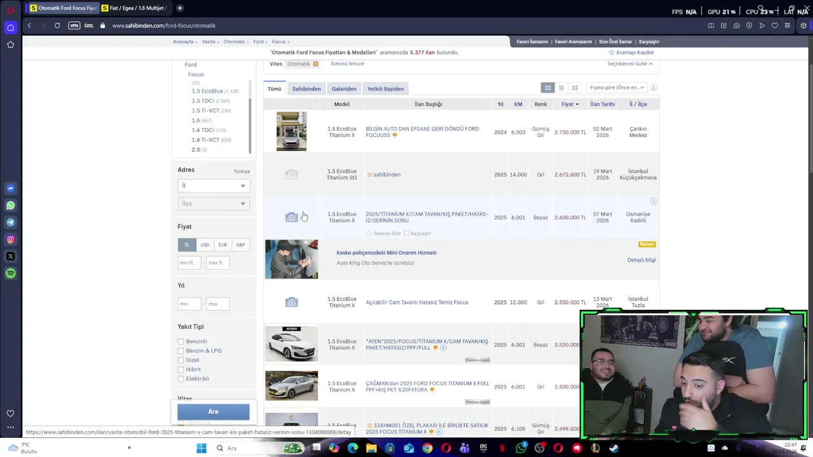Viewport: 813px width, 457px height.
Task: Click Aramayı Kaydet star link
Action: point(631,53)
